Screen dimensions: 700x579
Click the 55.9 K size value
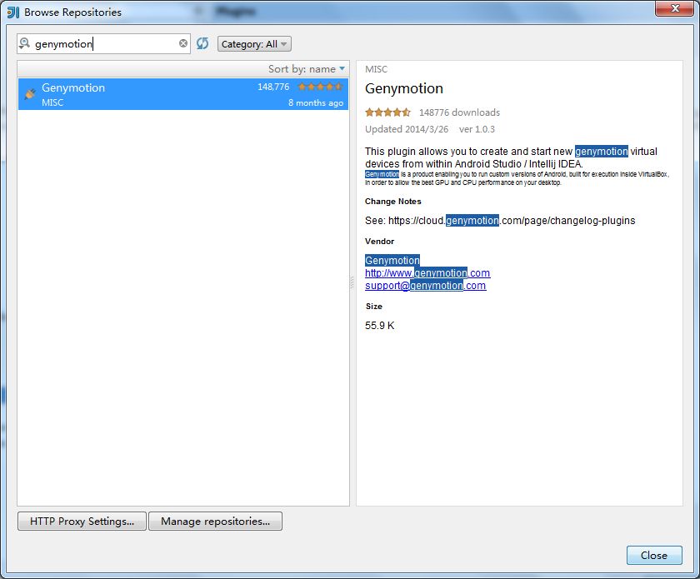coord(379,326)
